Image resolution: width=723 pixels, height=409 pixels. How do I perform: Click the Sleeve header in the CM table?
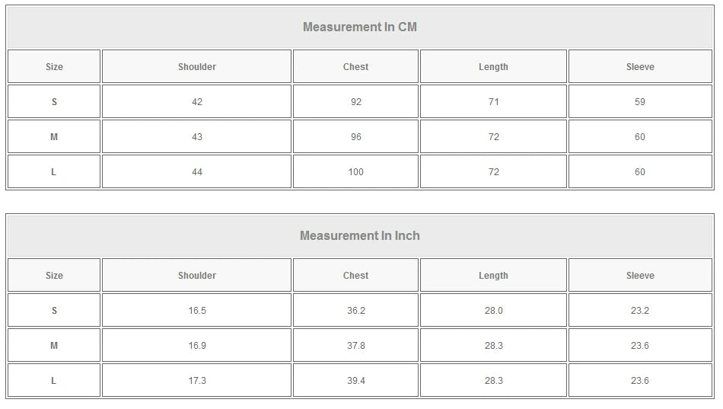(x=640, y=67)
